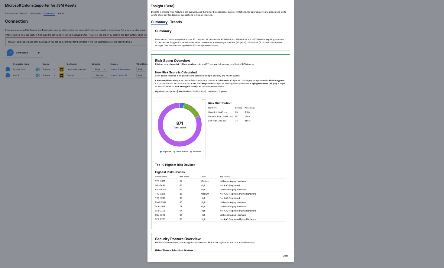The width and height of the screenshot is (444, 268).
Task: Click device name 'RMQ-9364'
Action: point(160,202)
